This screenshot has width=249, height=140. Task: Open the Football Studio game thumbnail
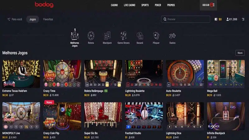144,116
